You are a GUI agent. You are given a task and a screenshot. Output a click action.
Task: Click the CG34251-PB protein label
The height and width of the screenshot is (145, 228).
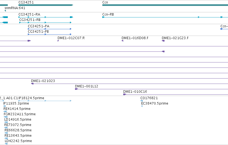tap(38, 32)
